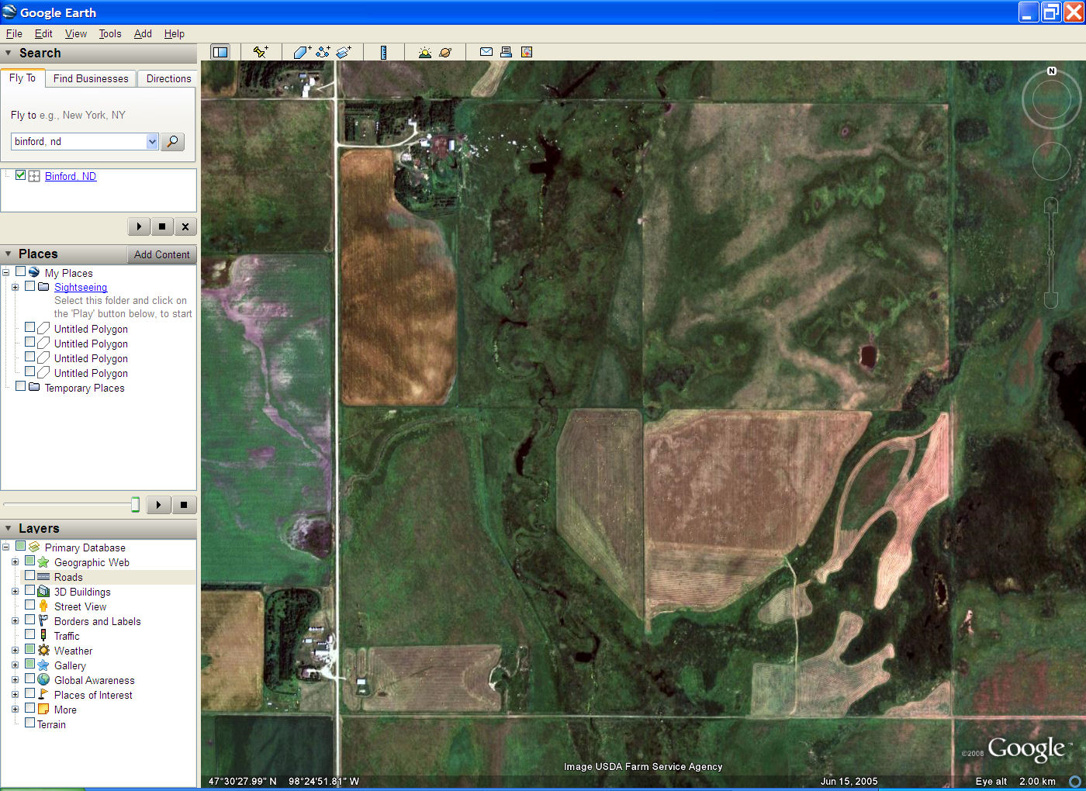The width and height of the screenshot is (1086, 791).
Task: Open the Tools menu
Action: coord(110,33)
